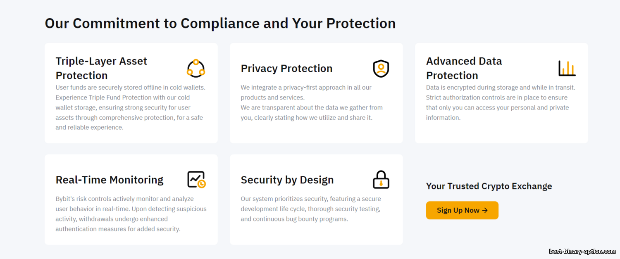Click the Security by Design heading

pyautogui.click(x=287, y=180)
